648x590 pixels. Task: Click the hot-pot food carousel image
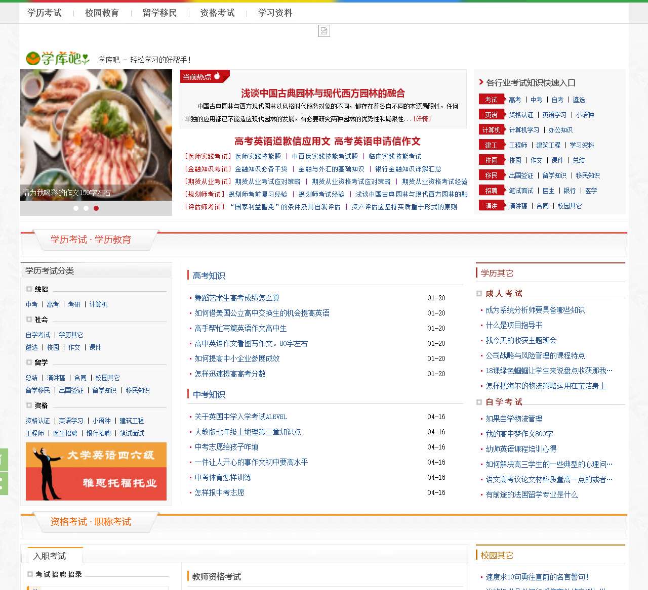click(96, 135)
